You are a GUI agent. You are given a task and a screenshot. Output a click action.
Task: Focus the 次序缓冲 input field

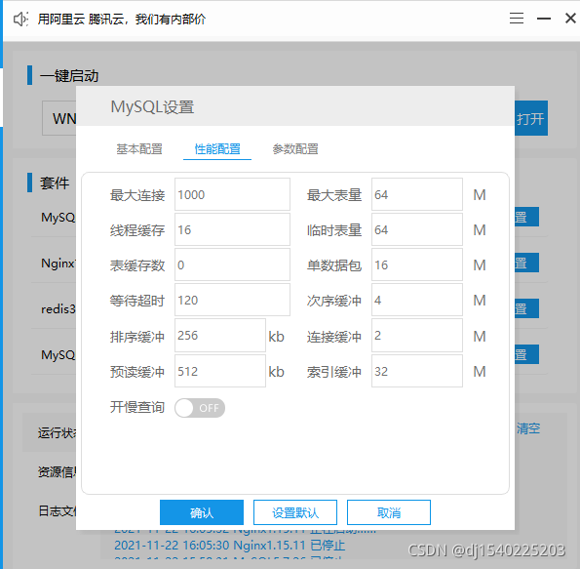[x=417, y=300]
